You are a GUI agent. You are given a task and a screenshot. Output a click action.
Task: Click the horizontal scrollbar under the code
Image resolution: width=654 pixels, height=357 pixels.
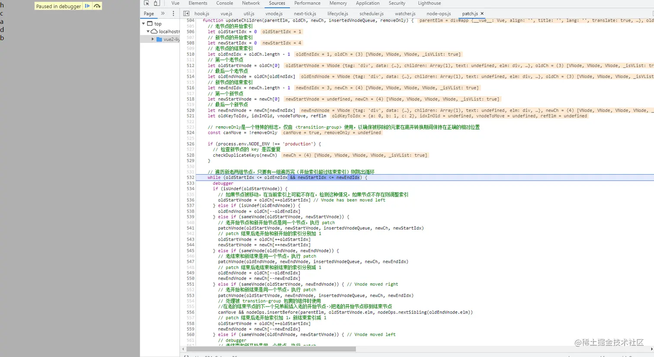[270, 349]
